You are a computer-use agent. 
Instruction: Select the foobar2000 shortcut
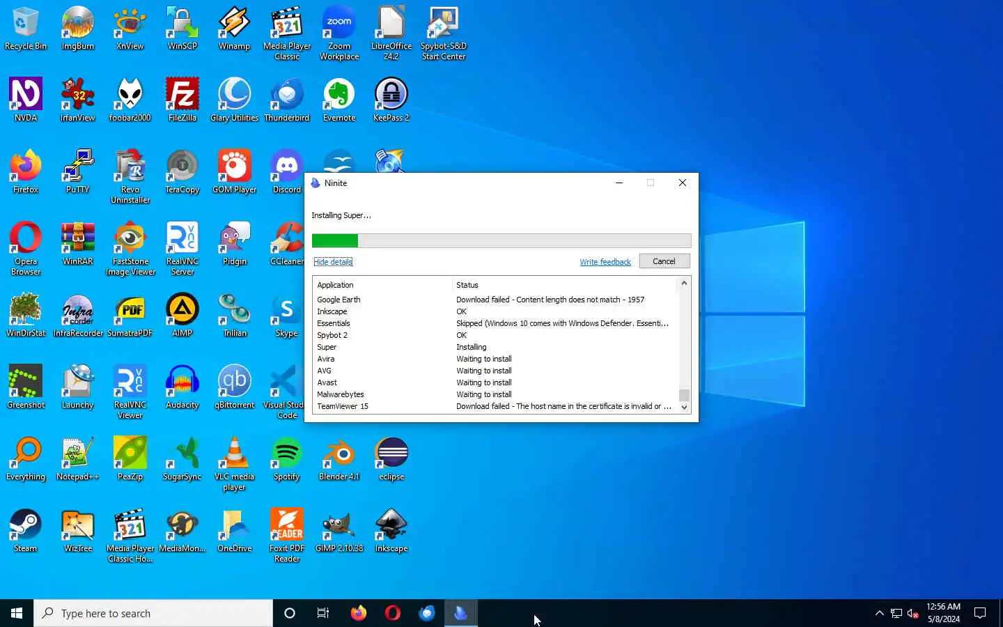tap(130, 100)
